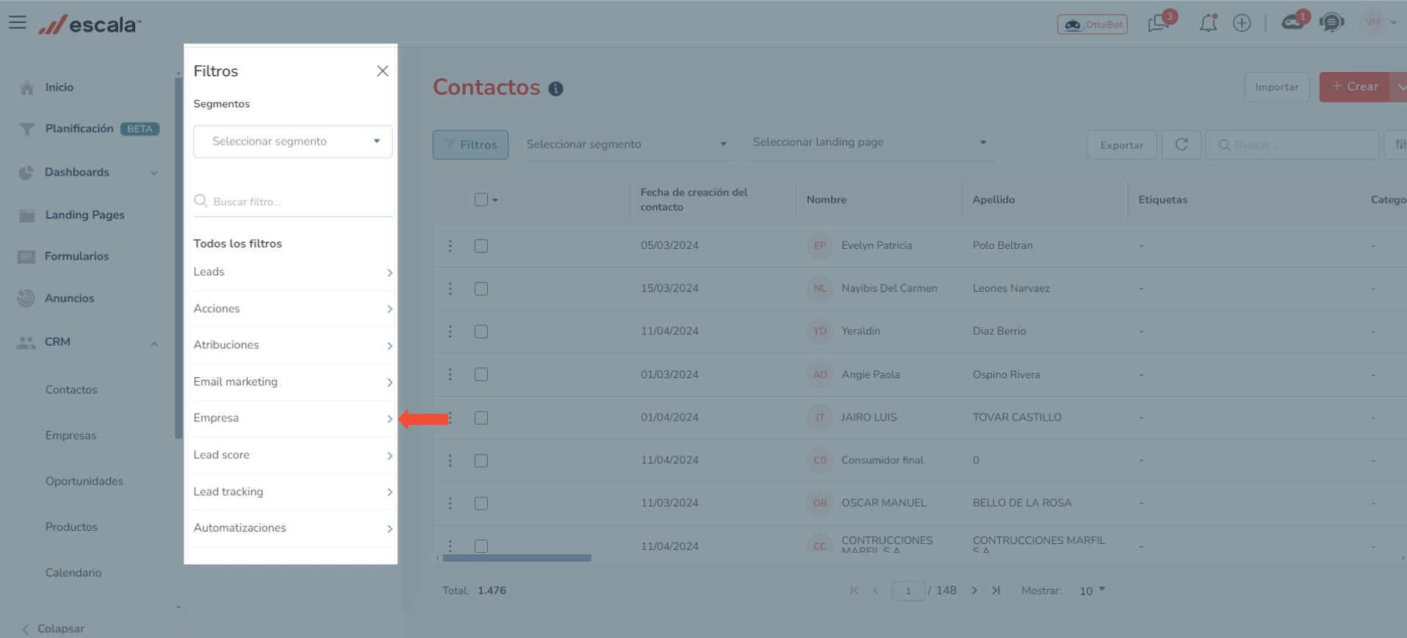Click the Crear button
1407x638 pixels.
[1354, 87]
